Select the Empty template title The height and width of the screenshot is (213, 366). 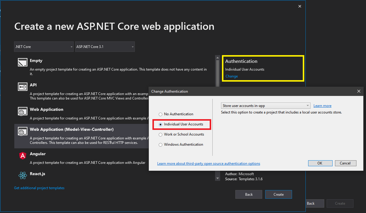click(x=36, y=61)
